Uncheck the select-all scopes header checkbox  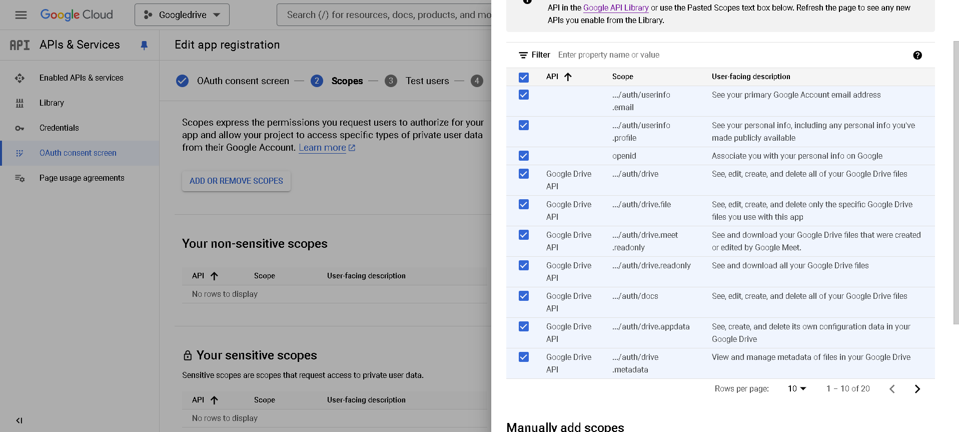click(x=523, y=77)
